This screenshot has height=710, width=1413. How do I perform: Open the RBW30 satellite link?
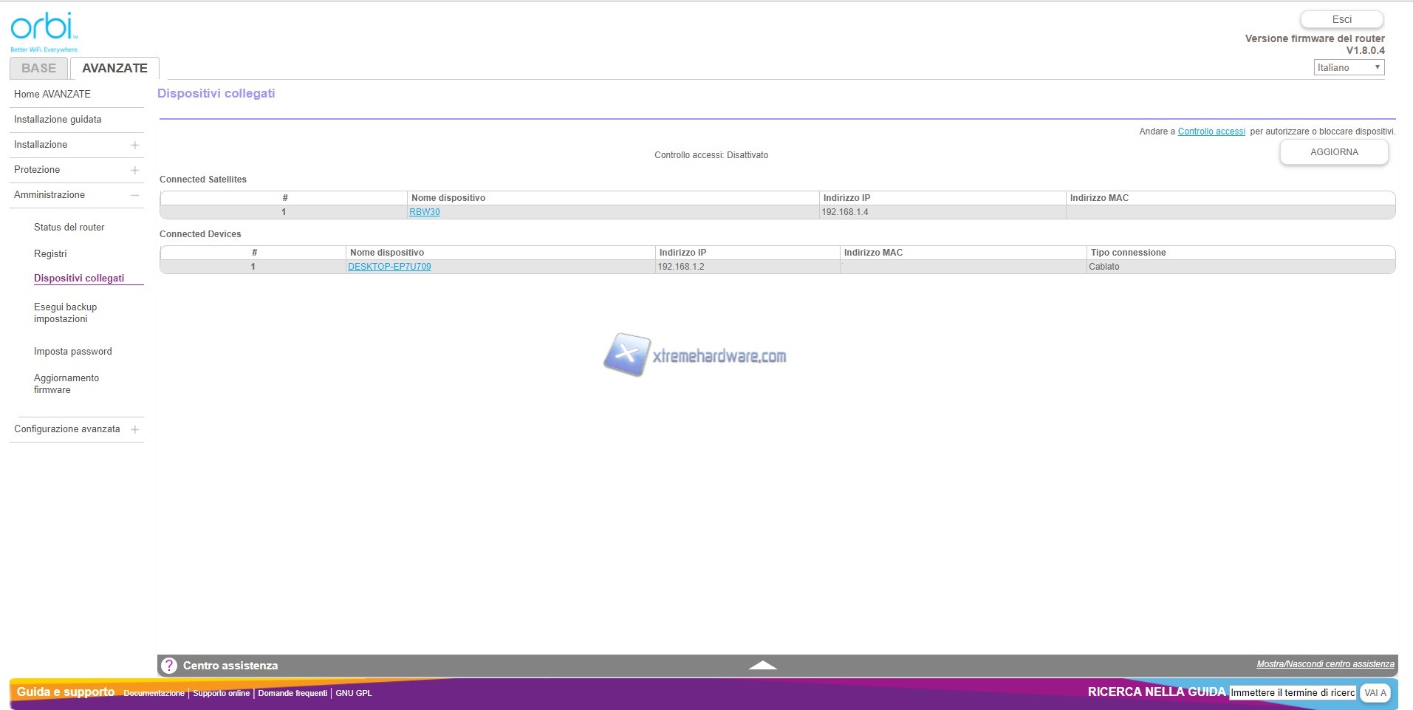click(425, 212)
